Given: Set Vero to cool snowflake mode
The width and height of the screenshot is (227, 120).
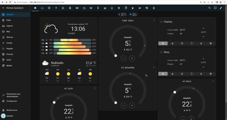Looking at the screenshot, I should click(x=182, y=74).
